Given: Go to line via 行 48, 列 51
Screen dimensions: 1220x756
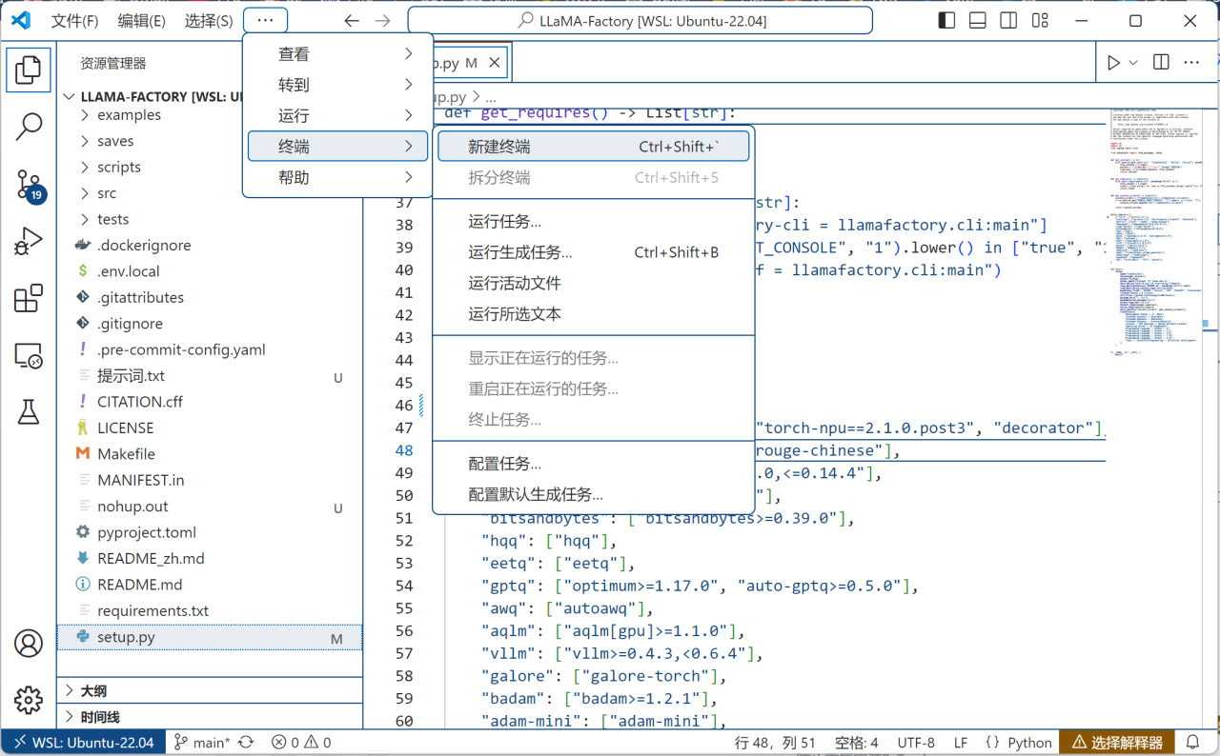Looking at the screenshot, I should coord(775,743).
